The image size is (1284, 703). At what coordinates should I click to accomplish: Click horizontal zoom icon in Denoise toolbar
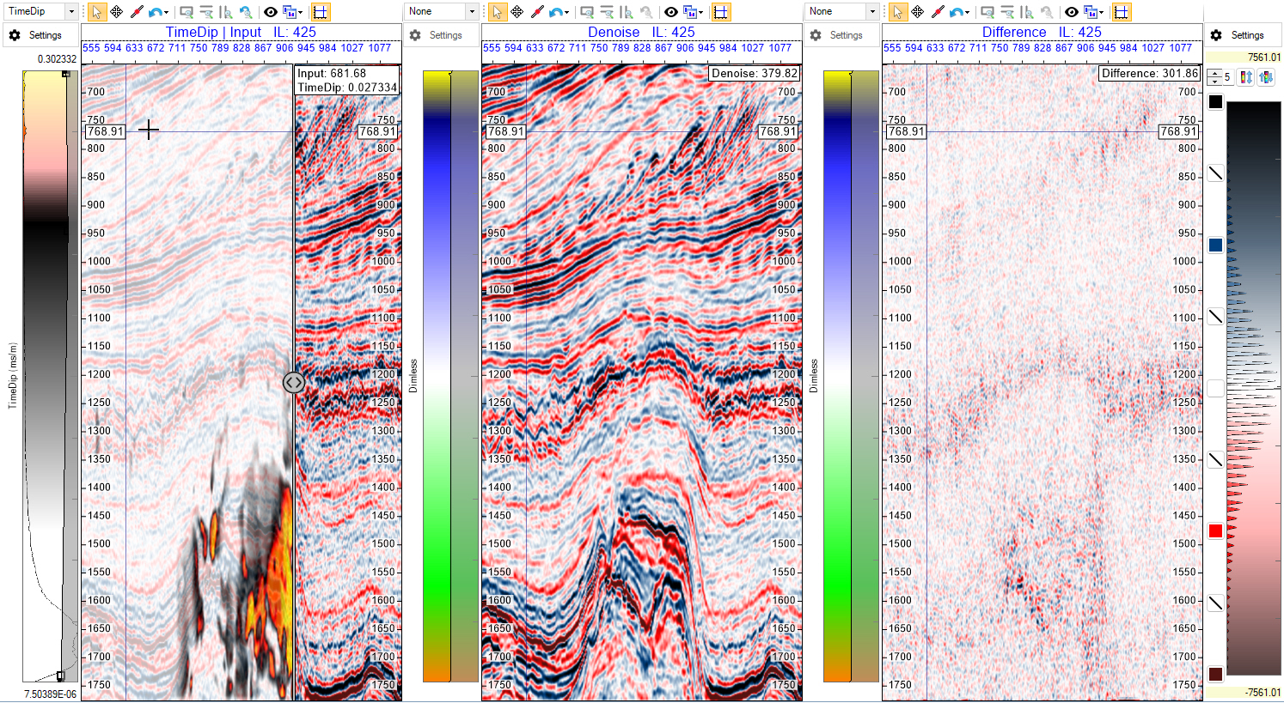tap(607, 12)
